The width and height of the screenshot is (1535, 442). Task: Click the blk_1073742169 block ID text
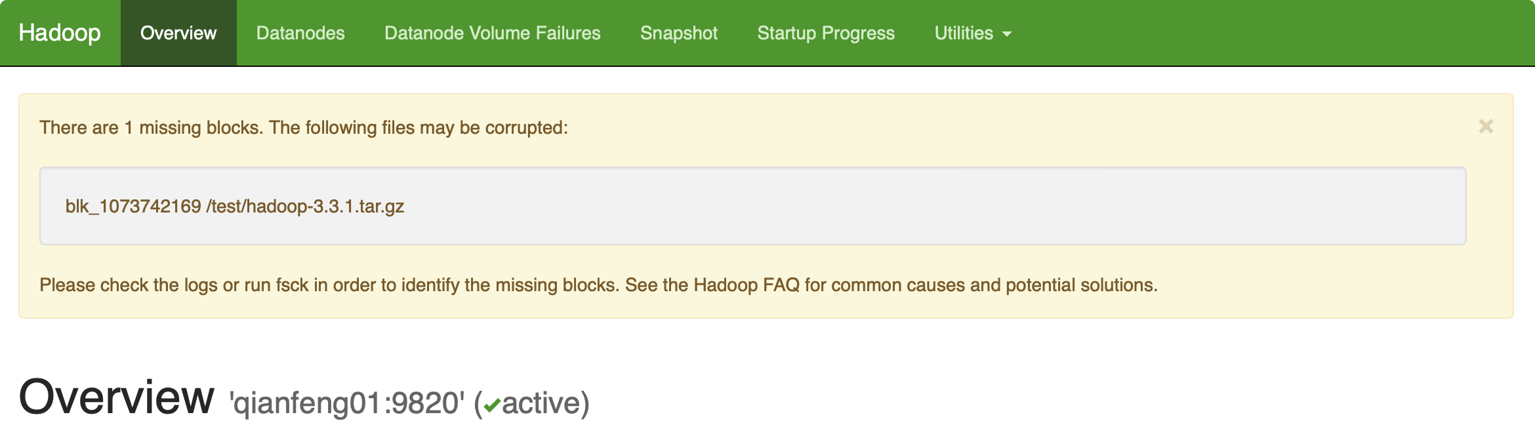coord(133,207)
